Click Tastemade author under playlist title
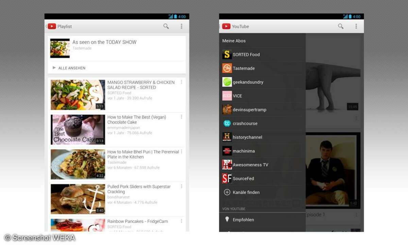Viewport: 408px width, 245px height. [x=82, y=48]
